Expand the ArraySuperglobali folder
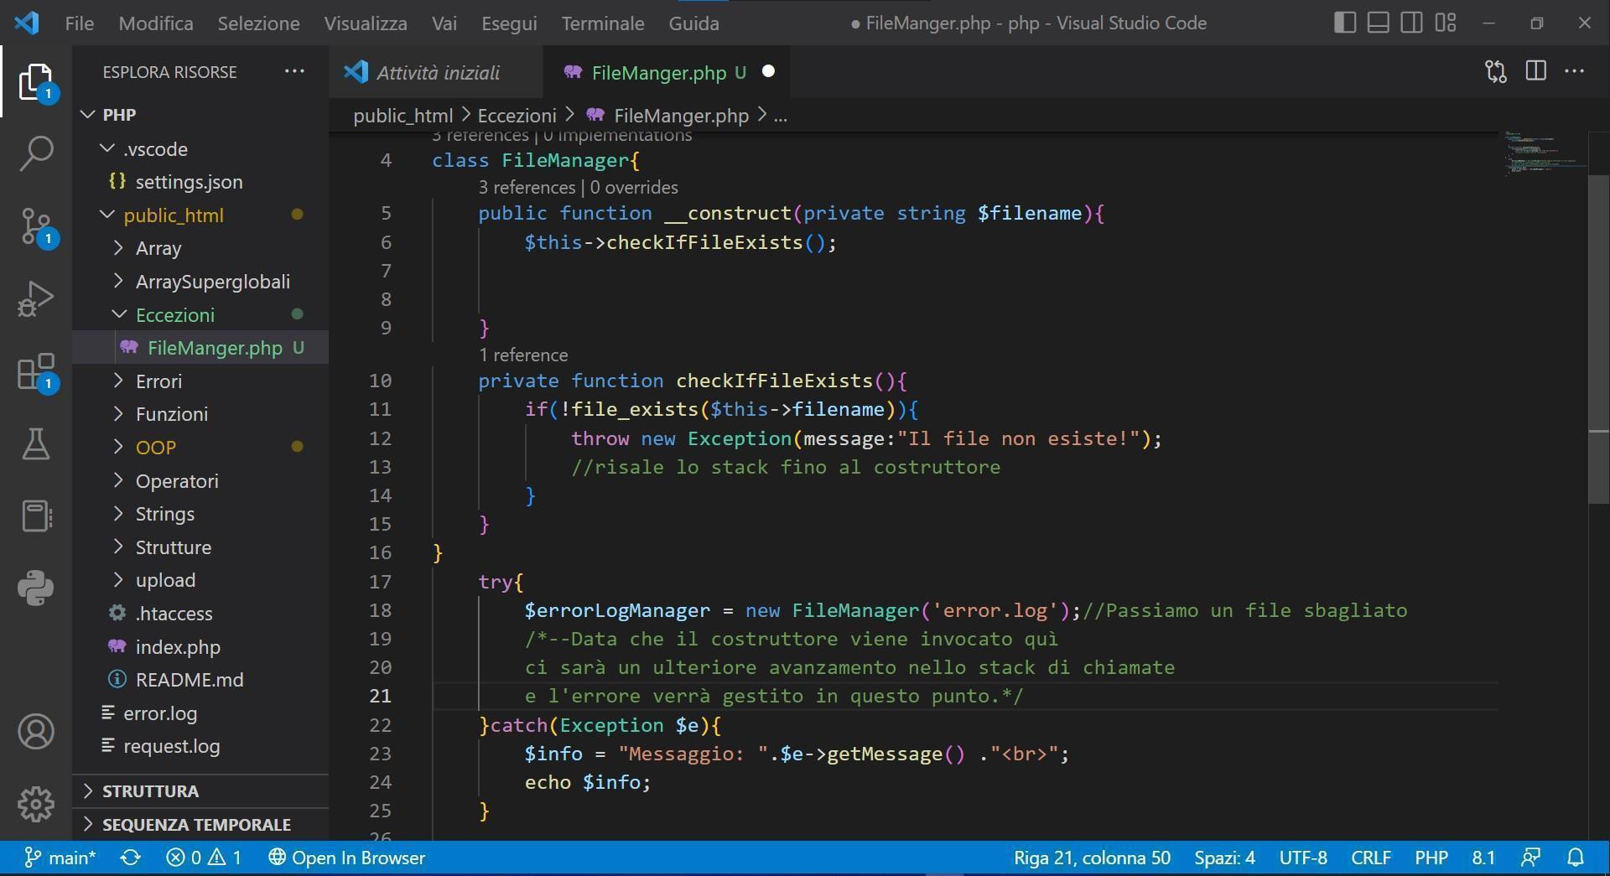Image resolution: width=1610 pixels, height=876 pixels. click(x=200, y=281)
